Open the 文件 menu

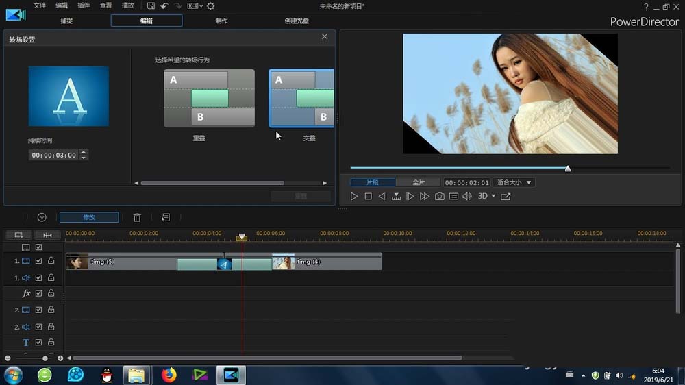point(39,5)
